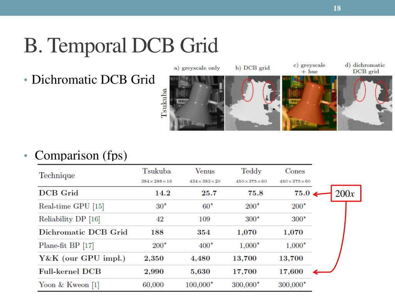Click the 'b) DCB grid' caption

pyautogui.click(x=252, y=68)
